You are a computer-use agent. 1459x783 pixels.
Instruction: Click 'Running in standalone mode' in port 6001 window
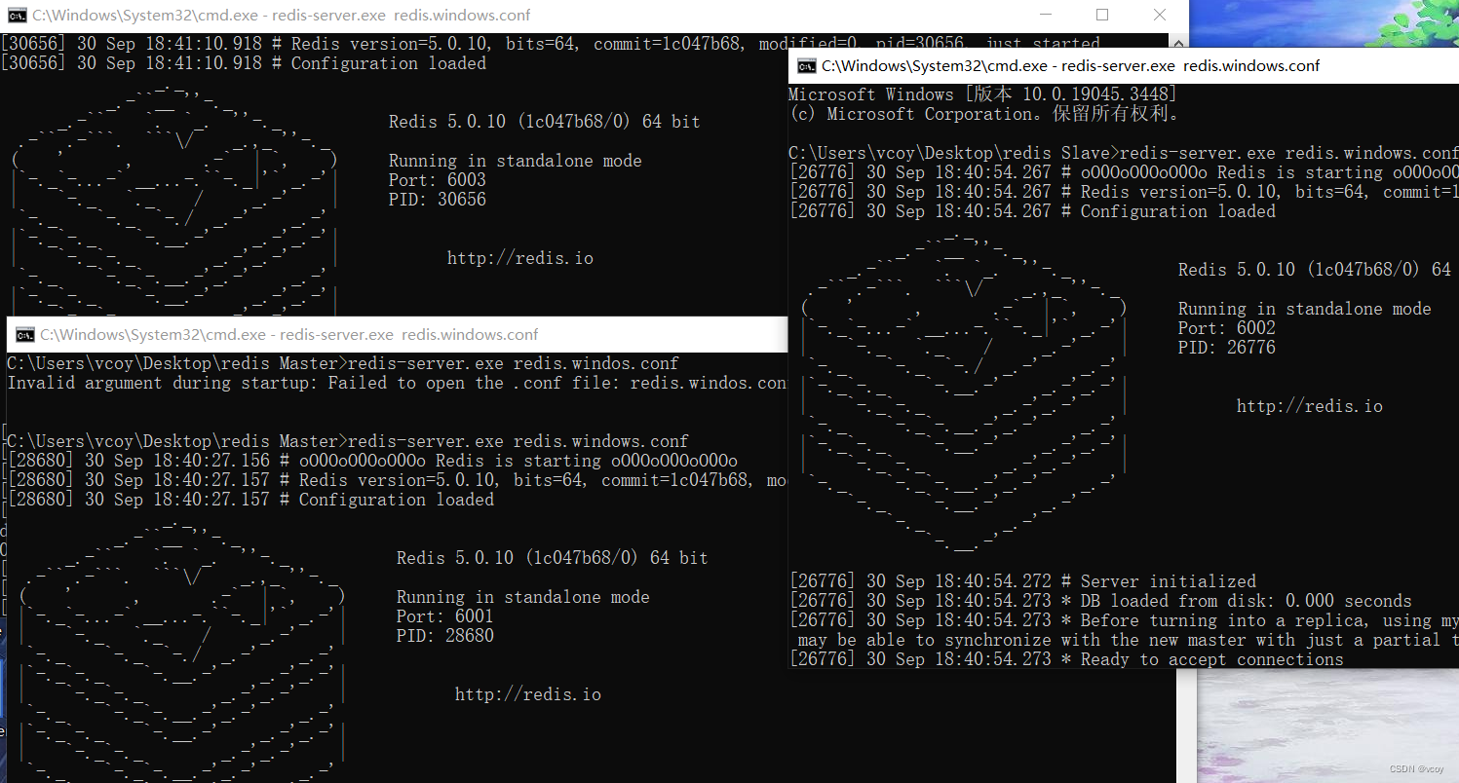pyautogui.click(x=522, y=597)
